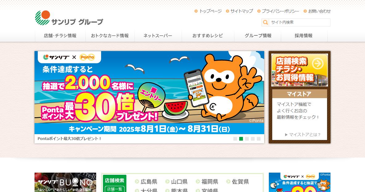The image size is (365, 192).
Task: Open the ネットスーパー menu item
Action: tap(158, 36)
